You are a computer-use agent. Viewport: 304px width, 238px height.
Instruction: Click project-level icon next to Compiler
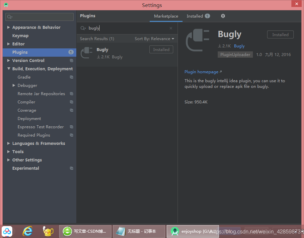tap(71, 102)
